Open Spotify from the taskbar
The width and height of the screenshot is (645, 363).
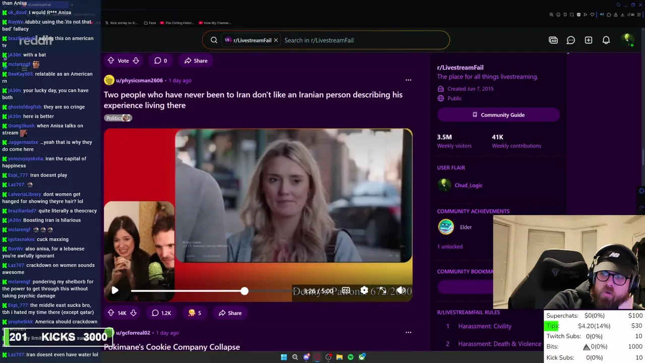[x=350, y=357]
